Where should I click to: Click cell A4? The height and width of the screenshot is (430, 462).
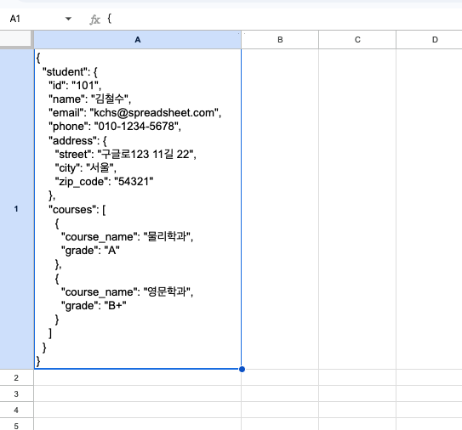138,410
